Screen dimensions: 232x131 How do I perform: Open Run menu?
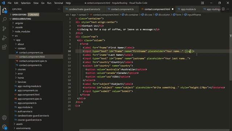[x=49, y=3]
